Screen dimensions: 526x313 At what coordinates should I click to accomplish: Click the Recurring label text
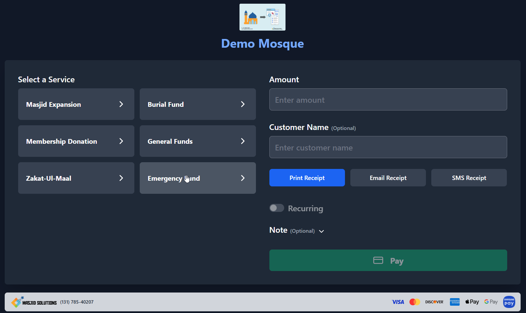306,209
